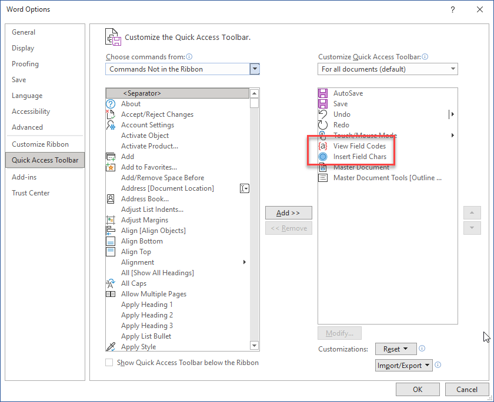Image resolution: width=494 pixels, height=402 pixels.
Task: Expand the Alignment submenu arrow
Action: (245, 262)
